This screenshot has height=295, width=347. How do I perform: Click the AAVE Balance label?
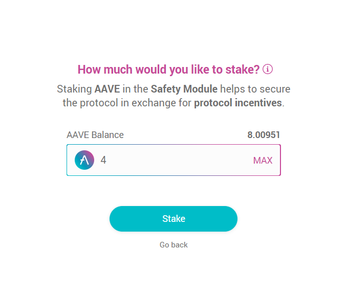[95, 135]
